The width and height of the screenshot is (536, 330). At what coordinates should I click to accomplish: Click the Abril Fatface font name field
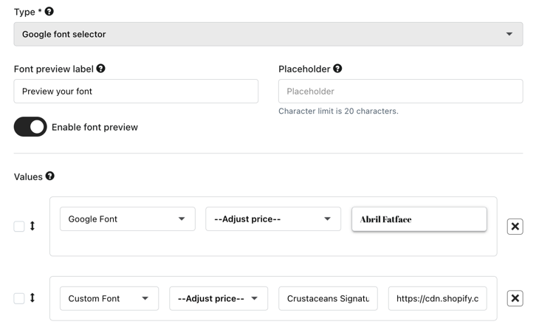point(419,219)
